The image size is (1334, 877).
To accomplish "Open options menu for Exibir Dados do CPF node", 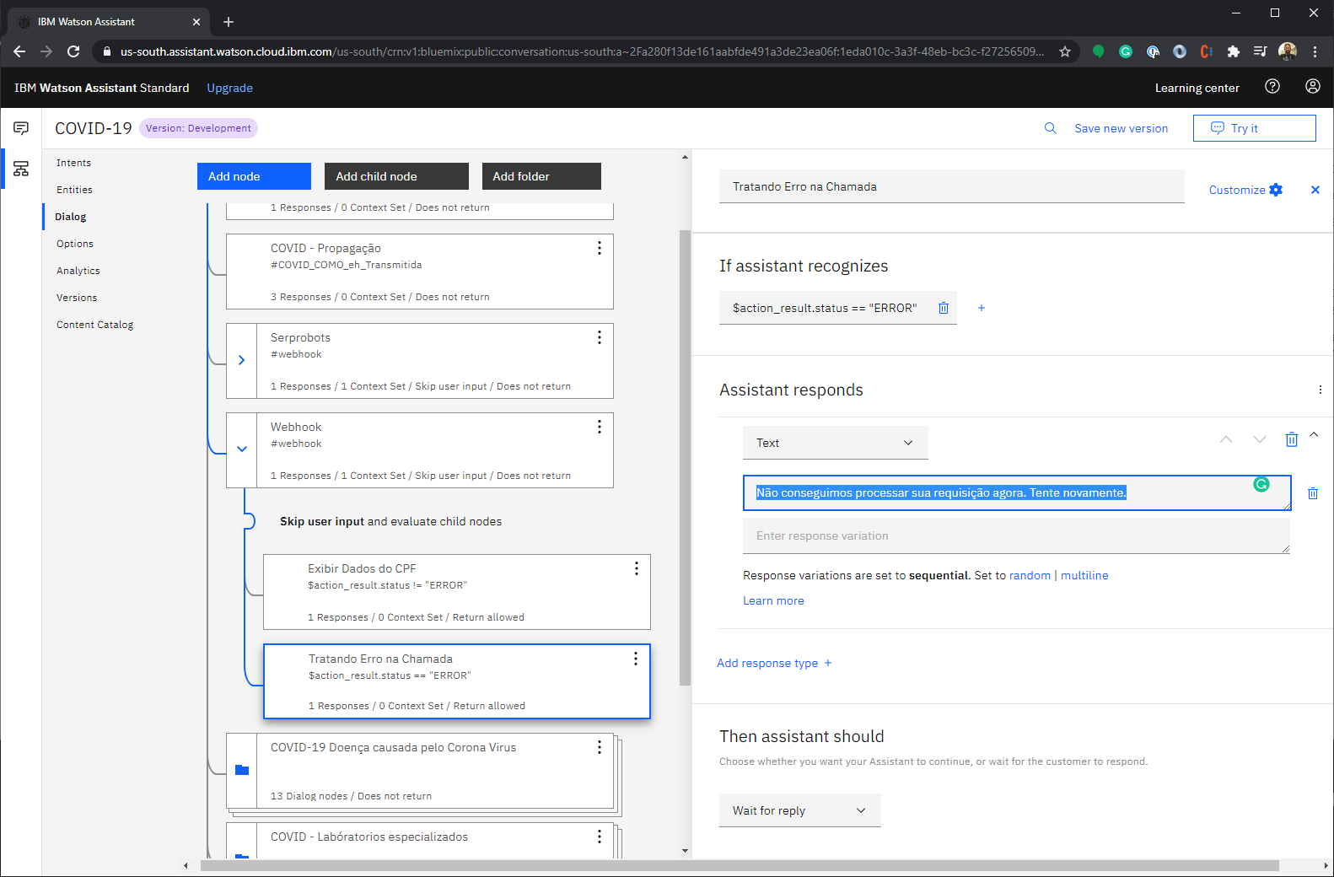I will [637, 568].
